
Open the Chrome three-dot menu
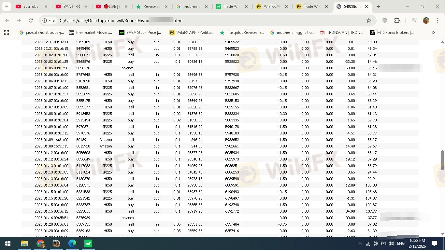coord(437,21)
